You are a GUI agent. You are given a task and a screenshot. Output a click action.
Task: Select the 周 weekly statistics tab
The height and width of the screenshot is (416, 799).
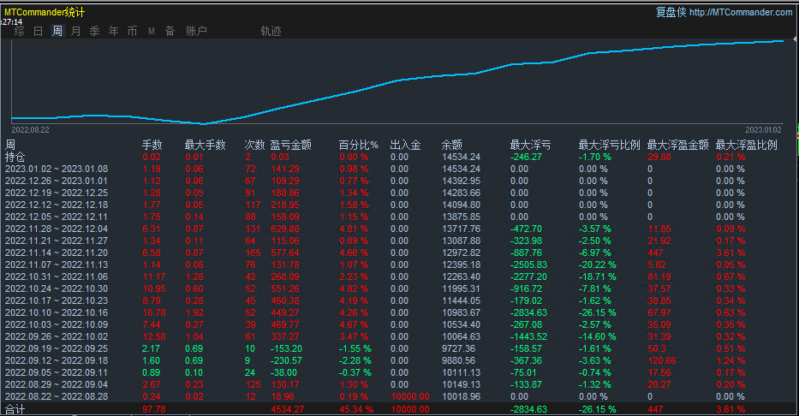57,31
